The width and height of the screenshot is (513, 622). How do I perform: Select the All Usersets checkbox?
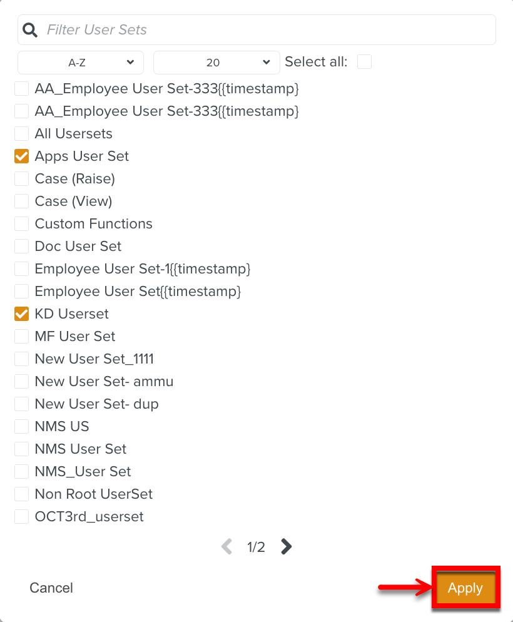pyautogui.click(x=21, y=133)
